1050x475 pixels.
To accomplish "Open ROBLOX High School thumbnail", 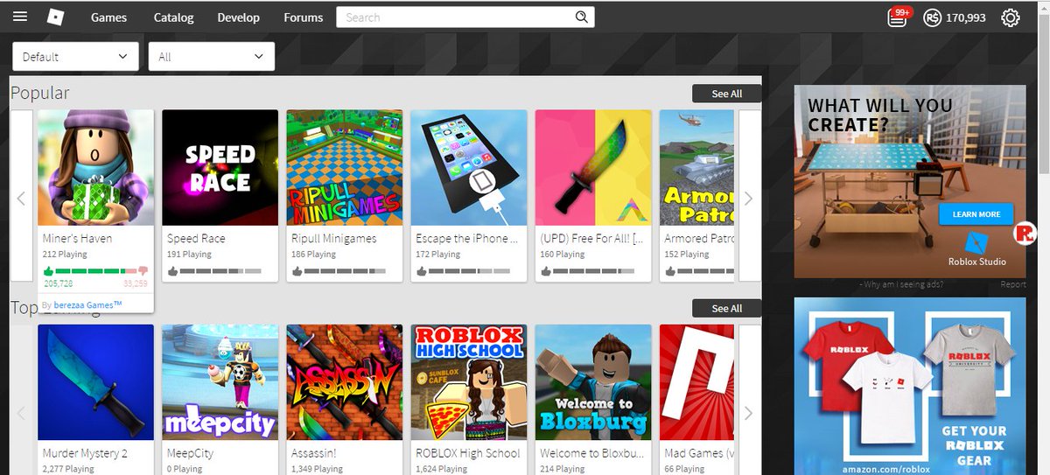I will point(468,382).
